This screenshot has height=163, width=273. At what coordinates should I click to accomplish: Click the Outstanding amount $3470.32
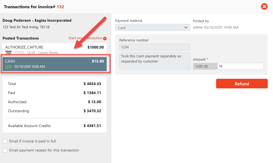click(x=92, y=111)
